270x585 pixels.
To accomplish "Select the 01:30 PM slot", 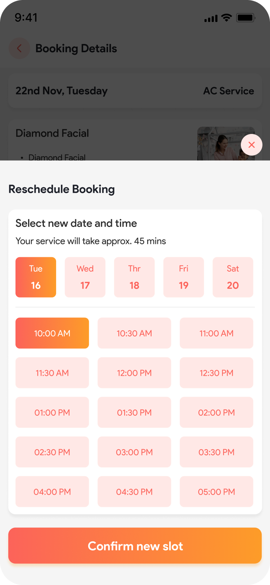I will click(134, 412).
